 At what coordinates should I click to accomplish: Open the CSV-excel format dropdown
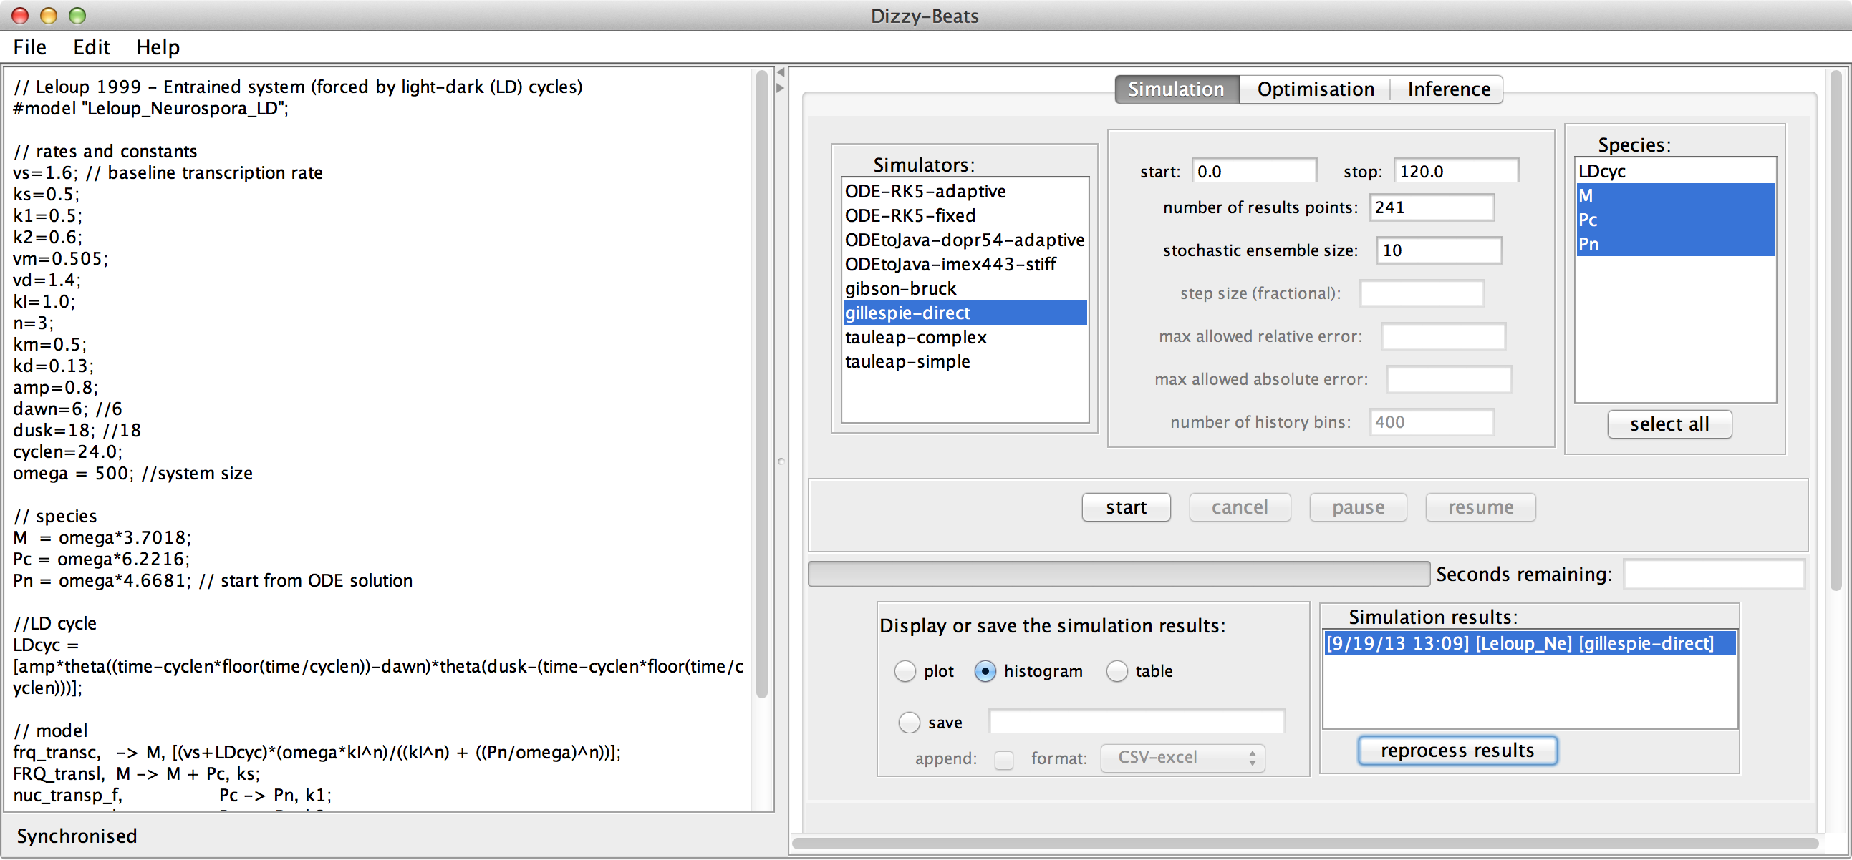point(1182,758)
